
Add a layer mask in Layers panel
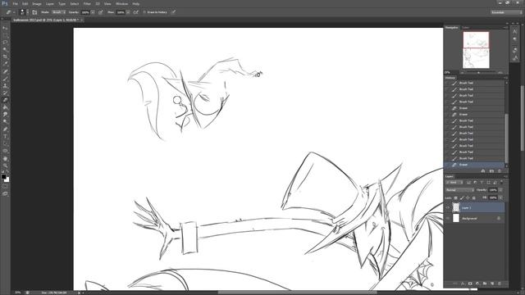[470, 284]
